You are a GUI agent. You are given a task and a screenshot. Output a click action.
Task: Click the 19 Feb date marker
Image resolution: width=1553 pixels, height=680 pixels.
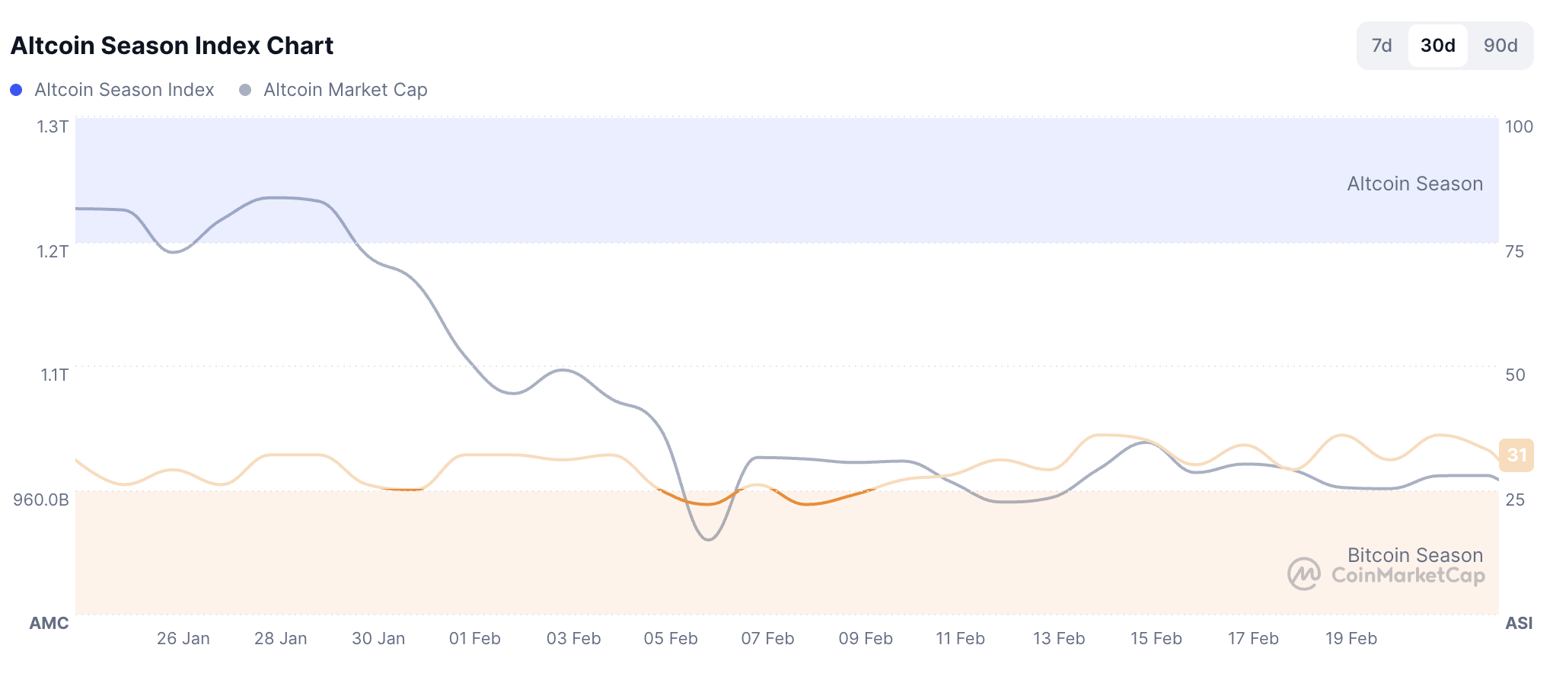click(1351, 639)
